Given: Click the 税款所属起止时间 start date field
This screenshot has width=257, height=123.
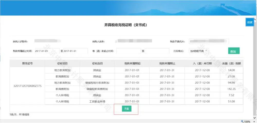Looking at the screenshot, I should click(x=47, y=51).
